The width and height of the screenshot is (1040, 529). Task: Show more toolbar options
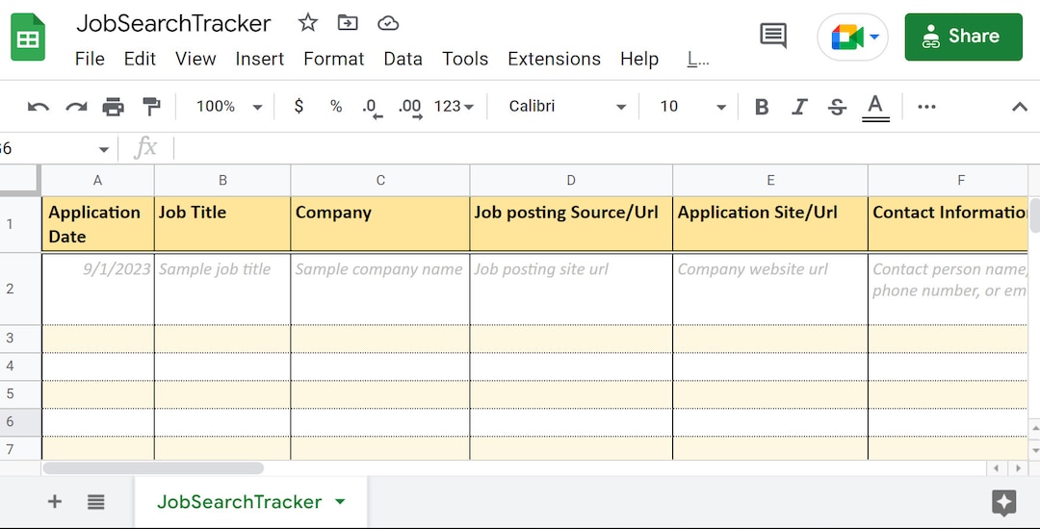tap(926, 107)
